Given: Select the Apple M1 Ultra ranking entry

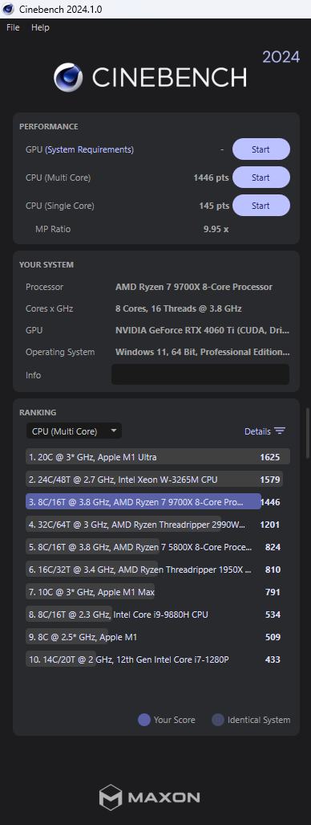Looking at the screenshot, I should coord(157,457).
